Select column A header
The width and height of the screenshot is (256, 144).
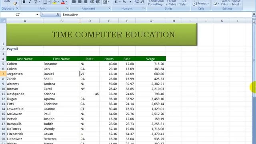click(25, 21)
